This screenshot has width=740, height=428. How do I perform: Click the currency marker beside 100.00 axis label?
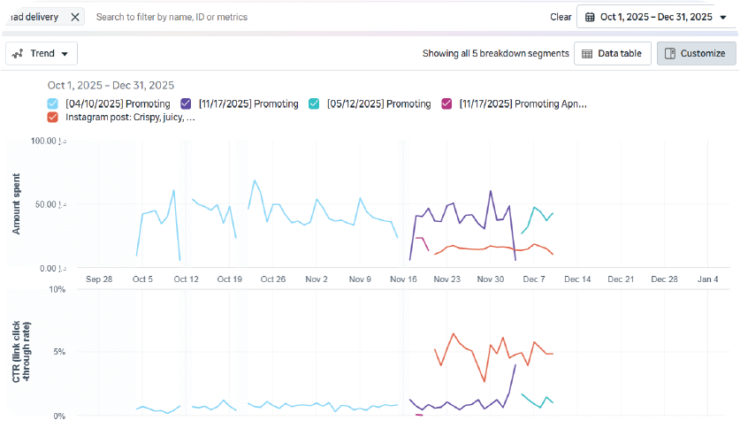click(x=62, y=141)
